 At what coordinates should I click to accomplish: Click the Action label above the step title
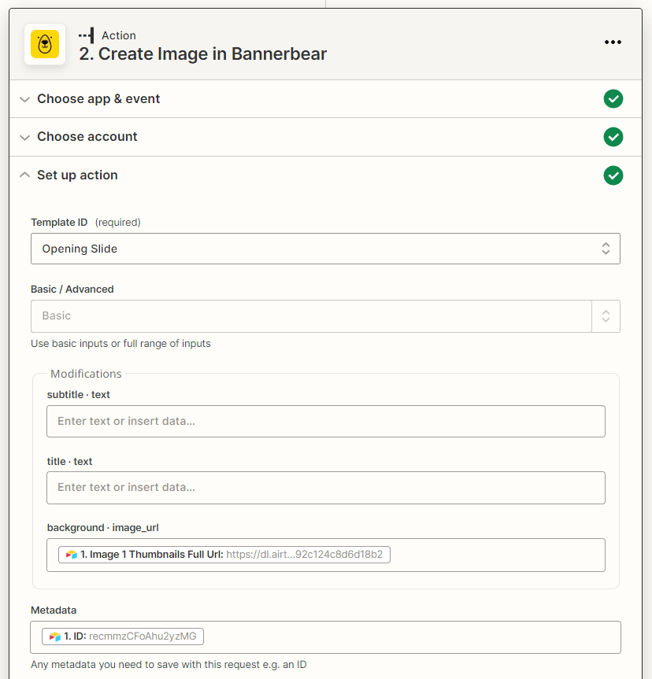(120, 35)
